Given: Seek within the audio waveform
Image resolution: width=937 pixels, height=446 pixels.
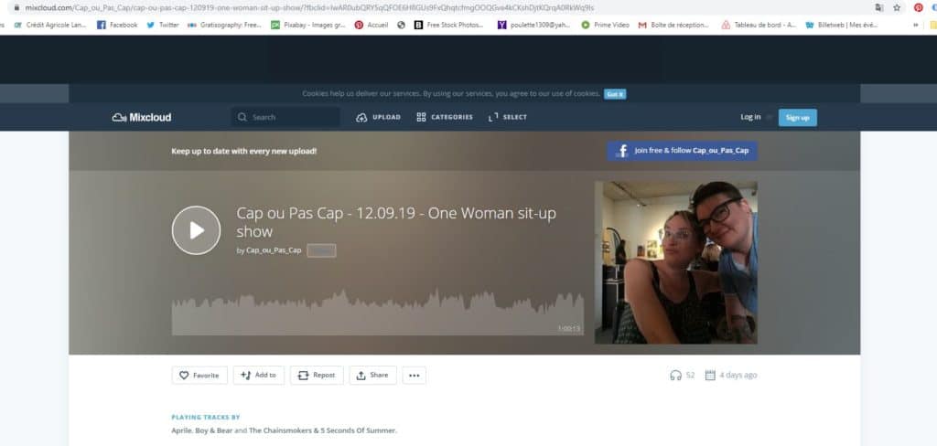Looking at the screenshot, I should [x=366, y=313].
